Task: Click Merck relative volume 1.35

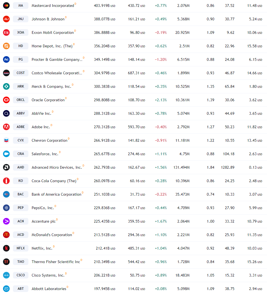Action: pos(211,86)
